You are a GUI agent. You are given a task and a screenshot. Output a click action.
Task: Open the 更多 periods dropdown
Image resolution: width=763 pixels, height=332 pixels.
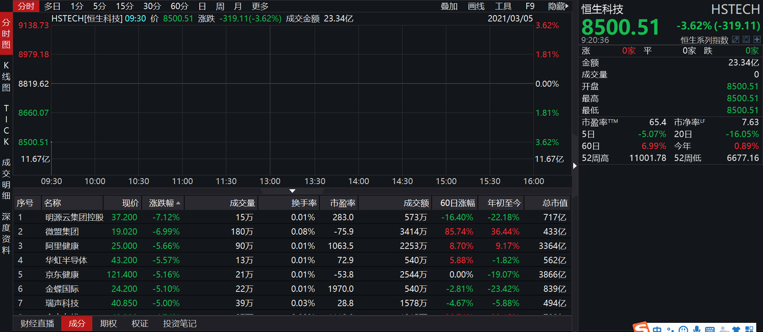(x=260, y=6)
